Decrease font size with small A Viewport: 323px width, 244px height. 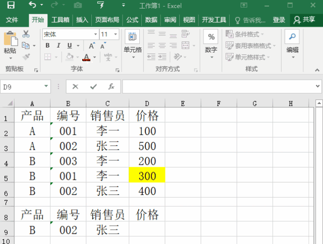tap(103, 45)
